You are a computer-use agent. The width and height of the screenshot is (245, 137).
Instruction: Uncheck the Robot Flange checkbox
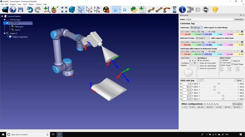click(232, 64)
